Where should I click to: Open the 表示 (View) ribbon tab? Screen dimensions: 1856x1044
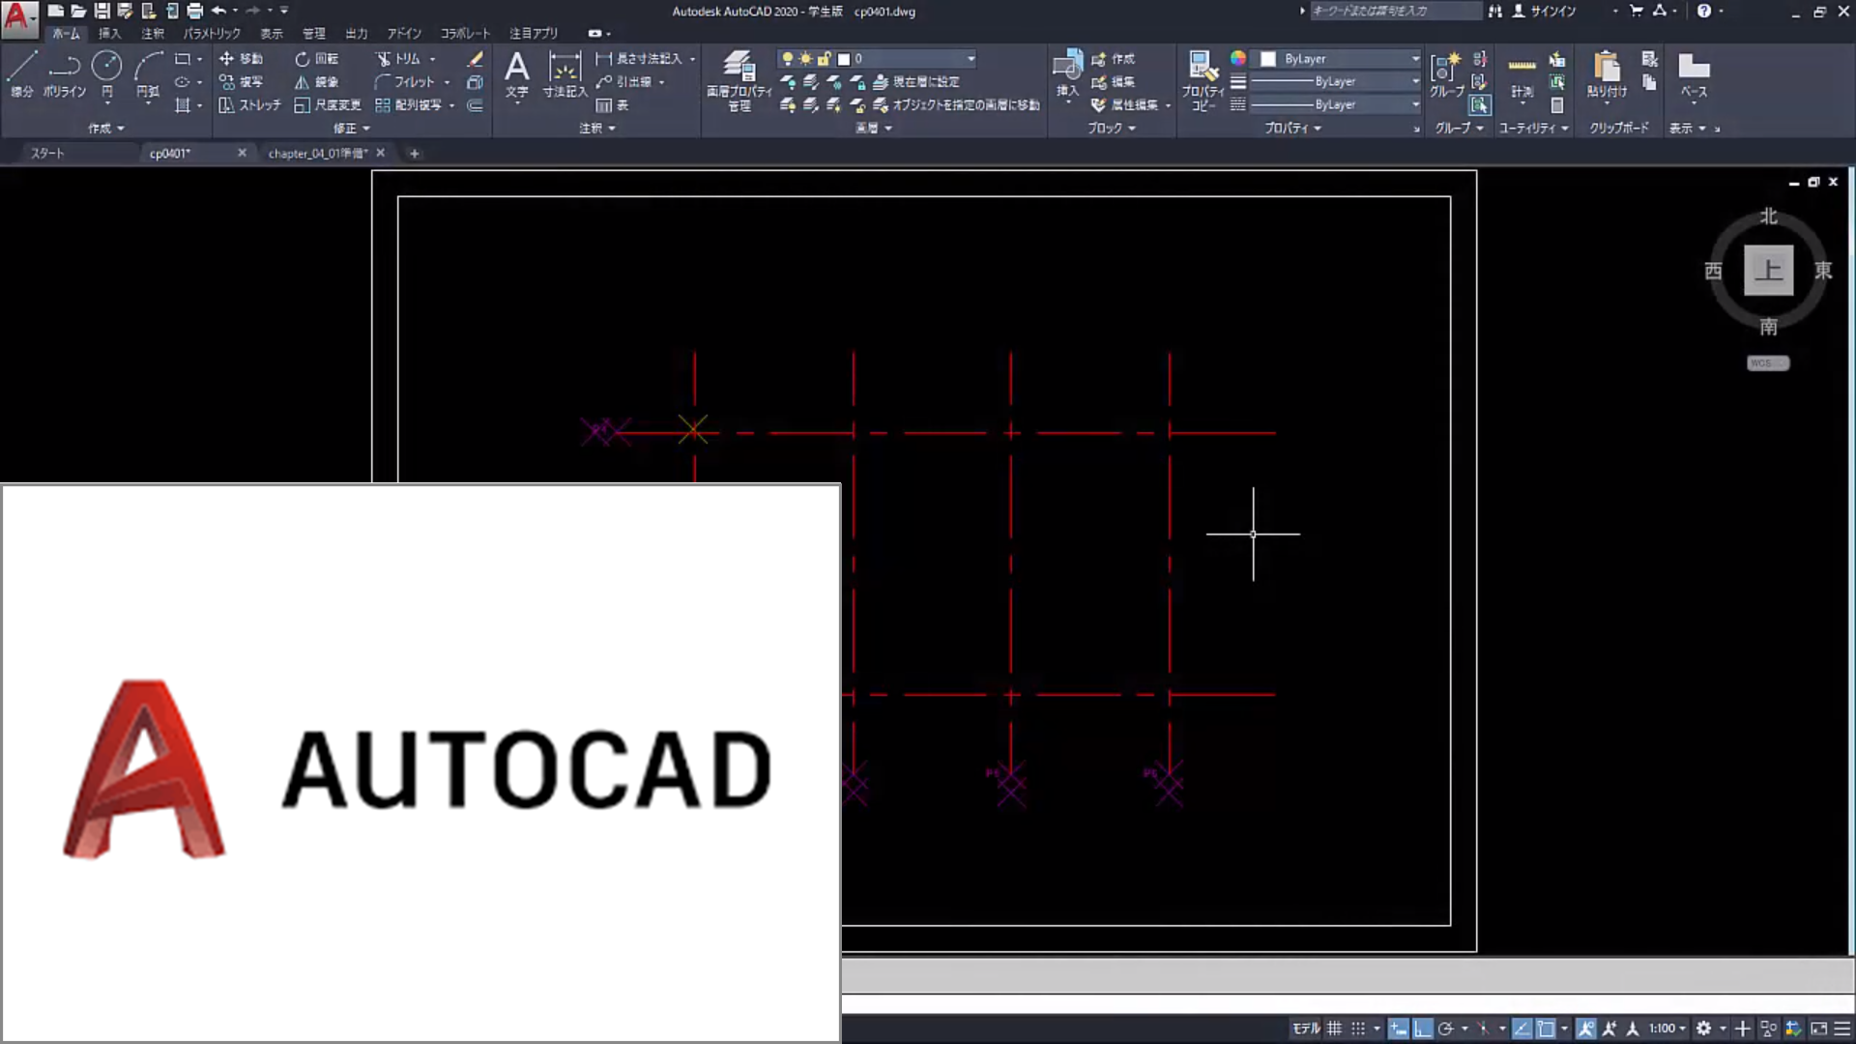click(x=272, y=34)
